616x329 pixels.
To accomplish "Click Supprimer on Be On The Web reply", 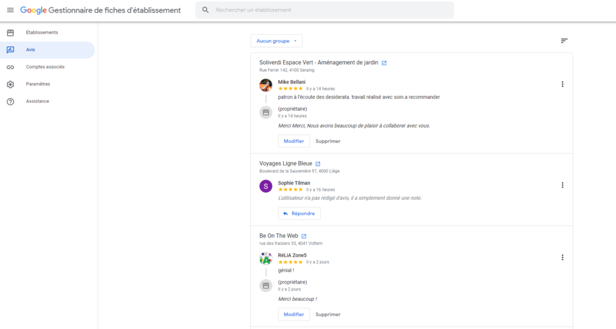I will 328,314.
